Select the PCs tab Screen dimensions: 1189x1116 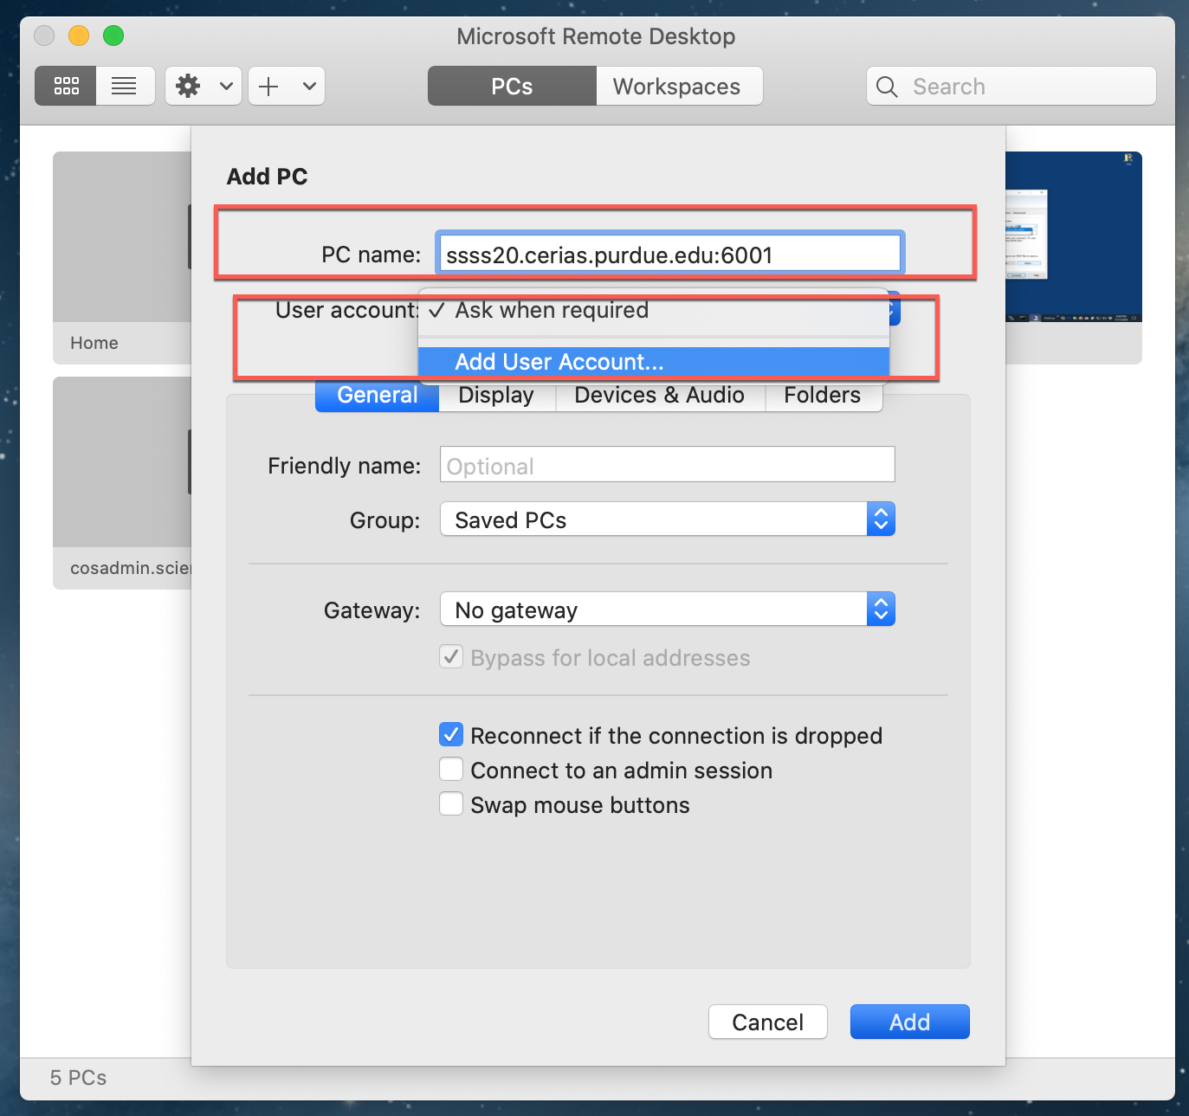512,86
